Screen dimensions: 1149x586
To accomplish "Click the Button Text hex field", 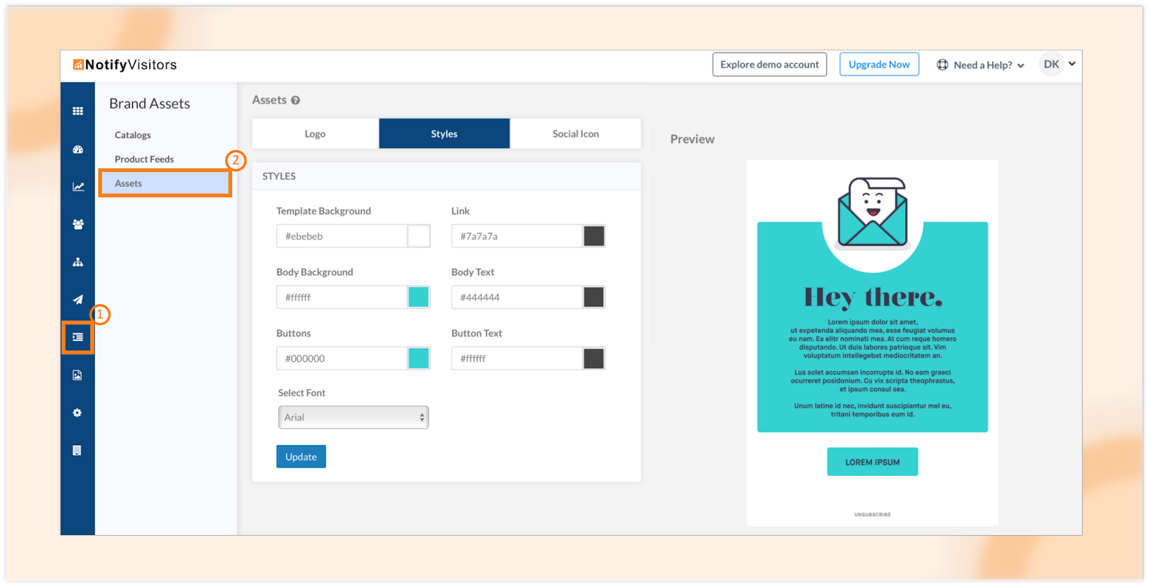I will [x=517, y=358].
